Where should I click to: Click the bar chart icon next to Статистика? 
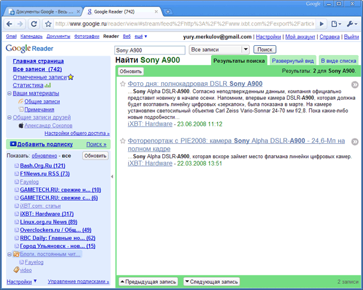(48, 85)
